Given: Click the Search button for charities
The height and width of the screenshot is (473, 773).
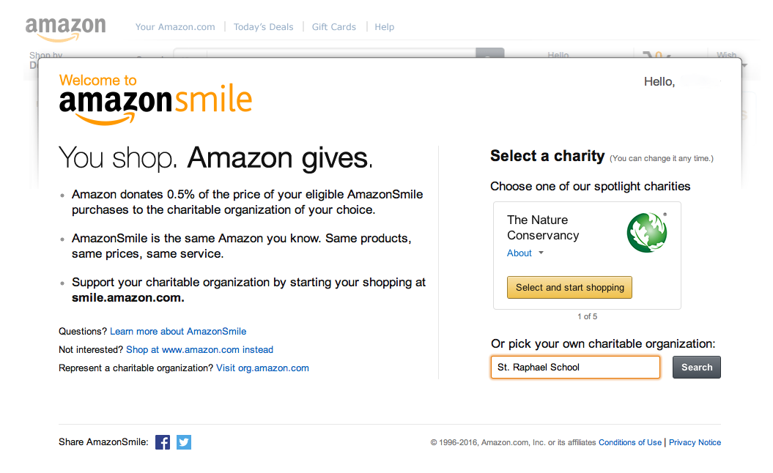Looking at the screenshot, I should [695, 367].
